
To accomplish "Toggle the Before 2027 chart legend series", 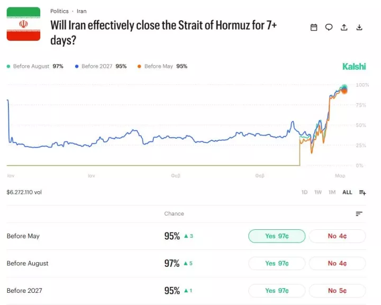I will point(101,66).
